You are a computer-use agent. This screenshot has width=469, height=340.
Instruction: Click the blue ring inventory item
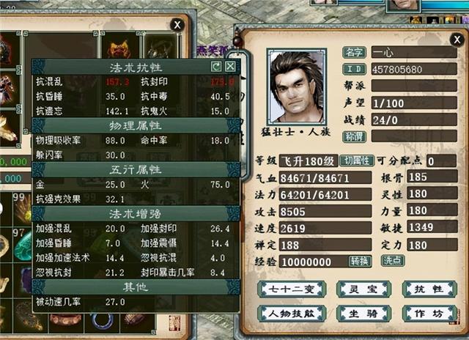pos(103,321)
